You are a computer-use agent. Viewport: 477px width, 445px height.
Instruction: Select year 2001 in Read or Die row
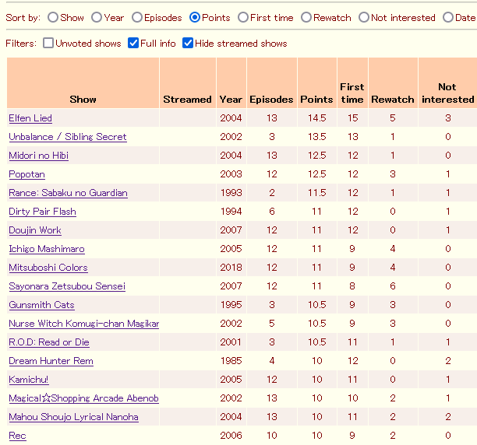pos(231,342)
